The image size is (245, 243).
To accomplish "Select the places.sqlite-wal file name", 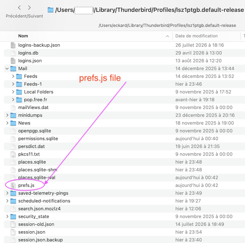I will pyautogui.click(x=37, y=178).
